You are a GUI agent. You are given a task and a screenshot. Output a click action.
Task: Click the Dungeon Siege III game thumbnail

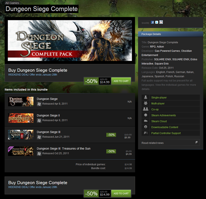[21, 135]
